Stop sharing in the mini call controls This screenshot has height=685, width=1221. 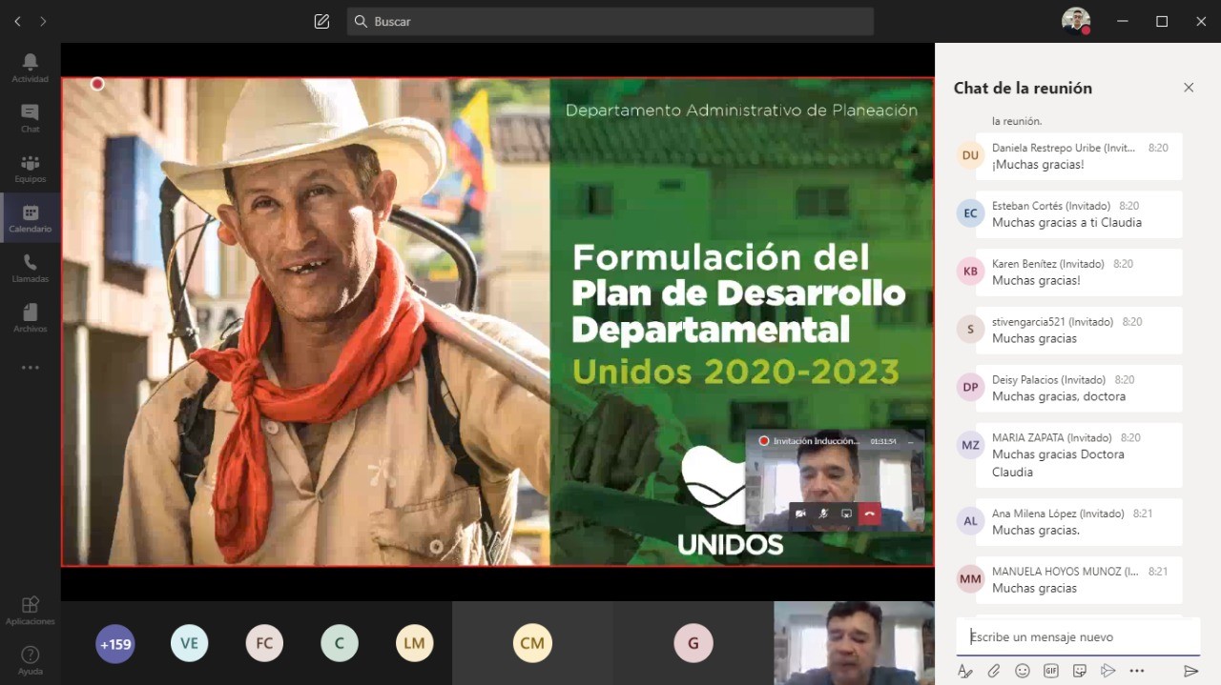(x=846, y=514)
